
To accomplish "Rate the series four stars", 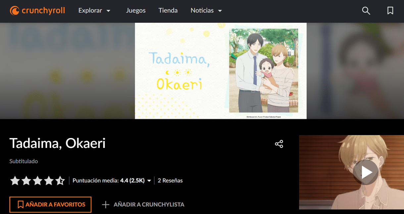I will point(49,181).
